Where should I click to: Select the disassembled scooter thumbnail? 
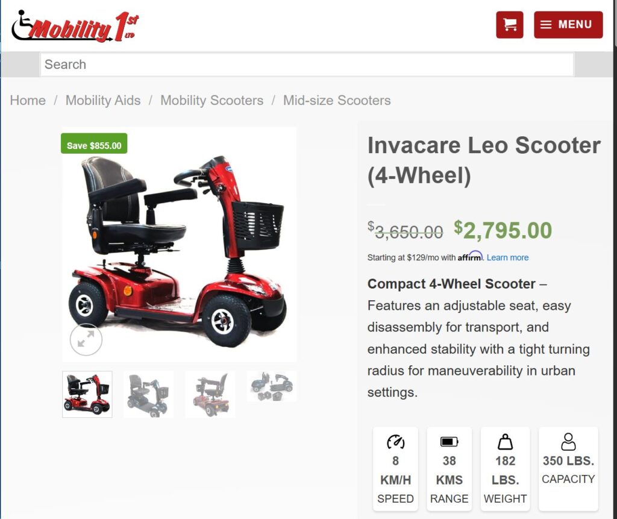point(272,386)
